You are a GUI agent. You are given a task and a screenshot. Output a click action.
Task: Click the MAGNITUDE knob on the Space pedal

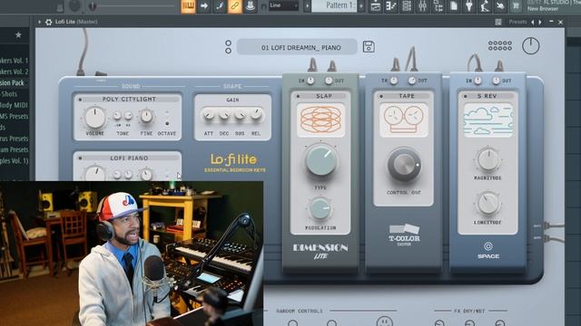pos(488,159)
